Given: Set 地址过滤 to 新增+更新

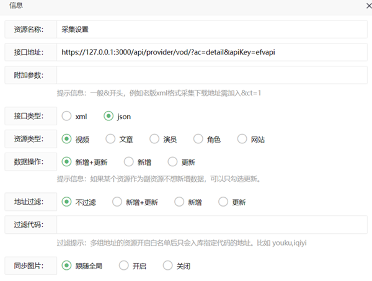Looking at the screenshot, I should (117, 202).
